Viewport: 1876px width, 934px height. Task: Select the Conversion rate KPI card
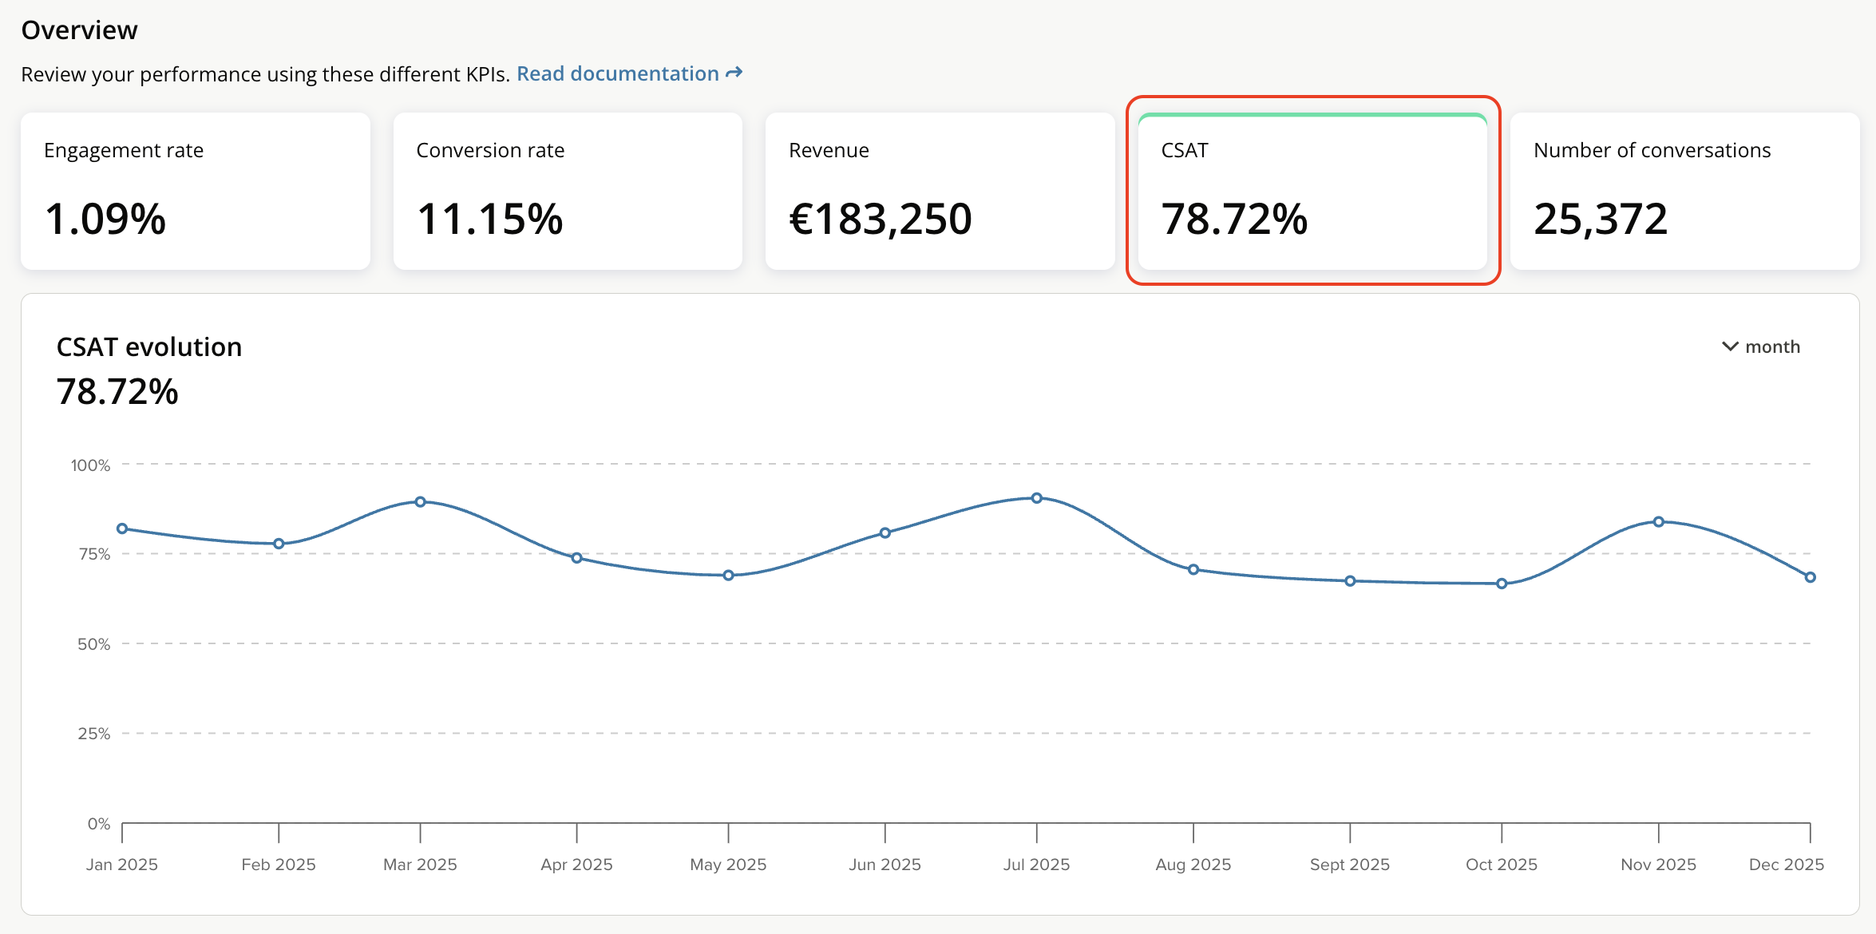(x=568, y=192)
